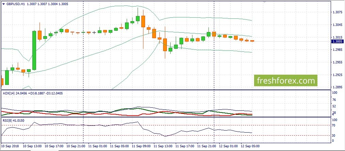Select the ADX(14) 24.0456 indicator label

[15, 93]
